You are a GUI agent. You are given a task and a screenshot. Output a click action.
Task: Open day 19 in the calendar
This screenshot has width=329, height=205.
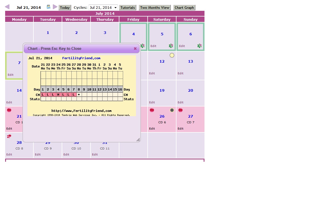[x=162, y=91]
